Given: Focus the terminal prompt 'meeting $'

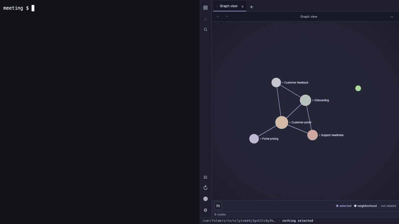Looking at the screenshot, I should (x=16, y=8).
